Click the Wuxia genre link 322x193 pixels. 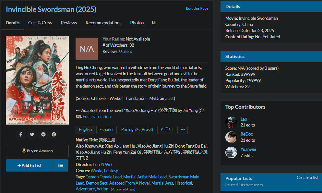coord(97,171)
